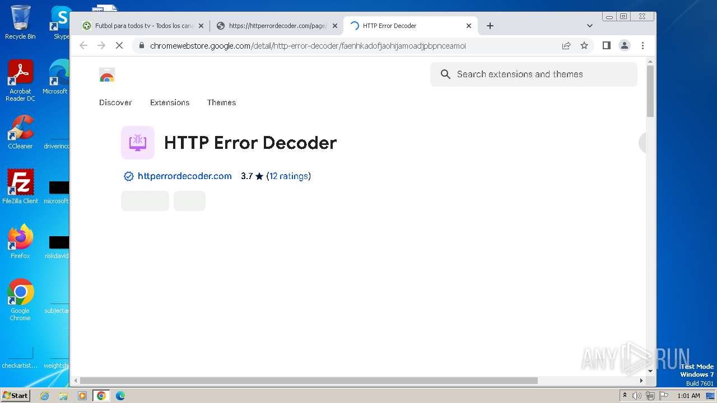View site information lock icon
Image resolution: width=717 pixels, height=403 pixels.
[141, 45]
